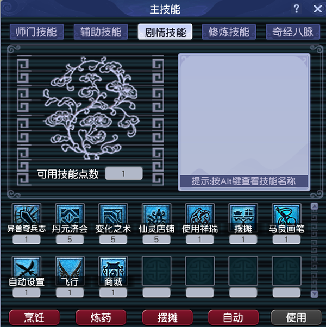Select the 丹元济会 skill icon

coord(70,218)
